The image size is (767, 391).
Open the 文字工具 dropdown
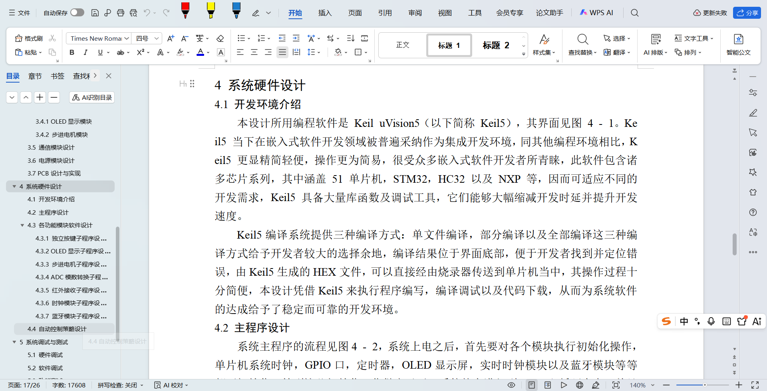pyautogui.click(x=694, y=38)
